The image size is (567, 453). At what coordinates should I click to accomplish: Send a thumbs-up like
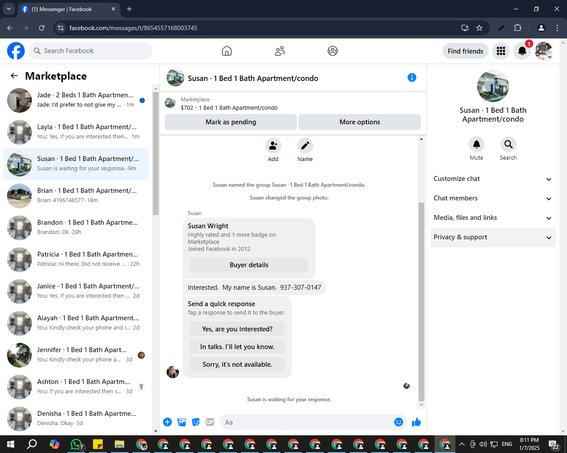[x=416, y=422]
